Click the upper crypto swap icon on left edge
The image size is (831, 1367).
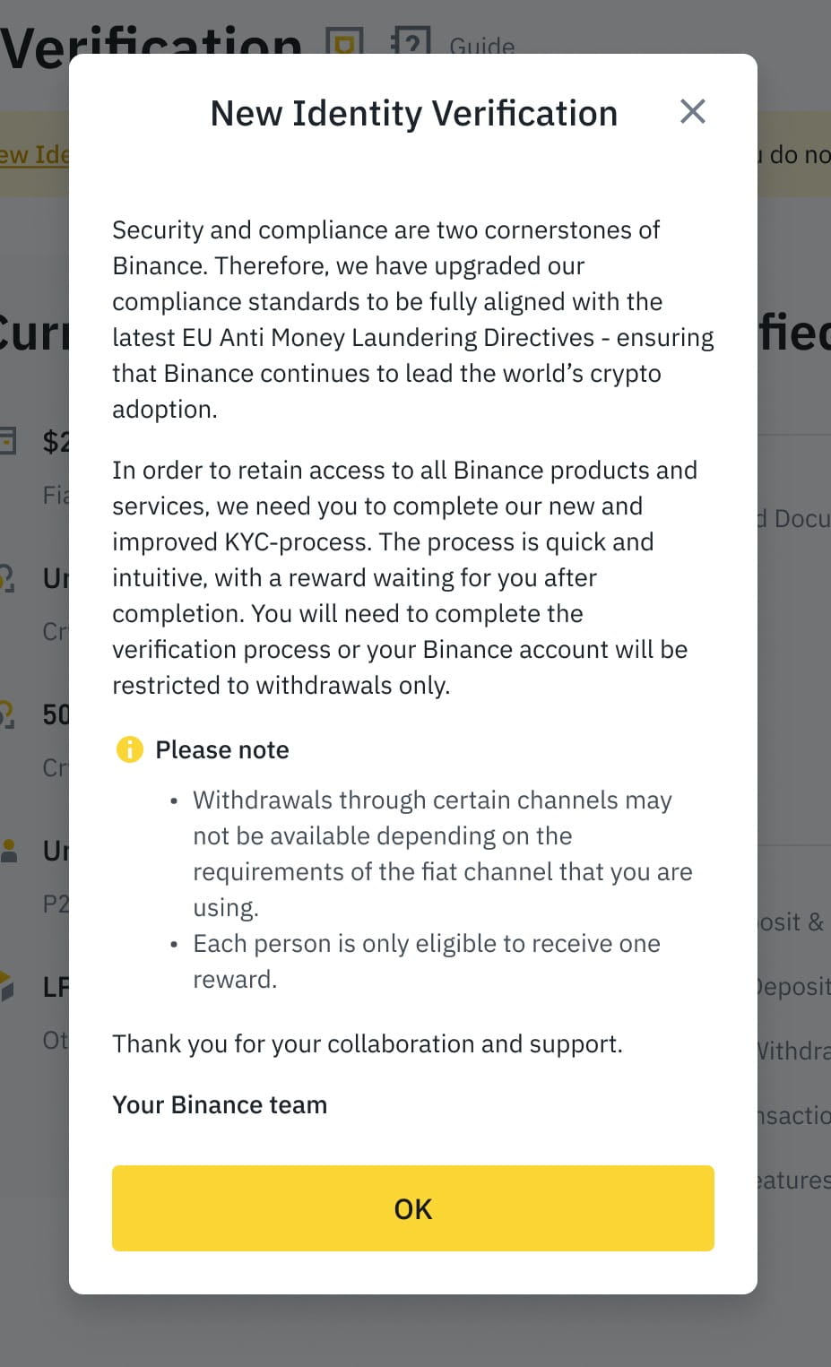click(7, 578)
